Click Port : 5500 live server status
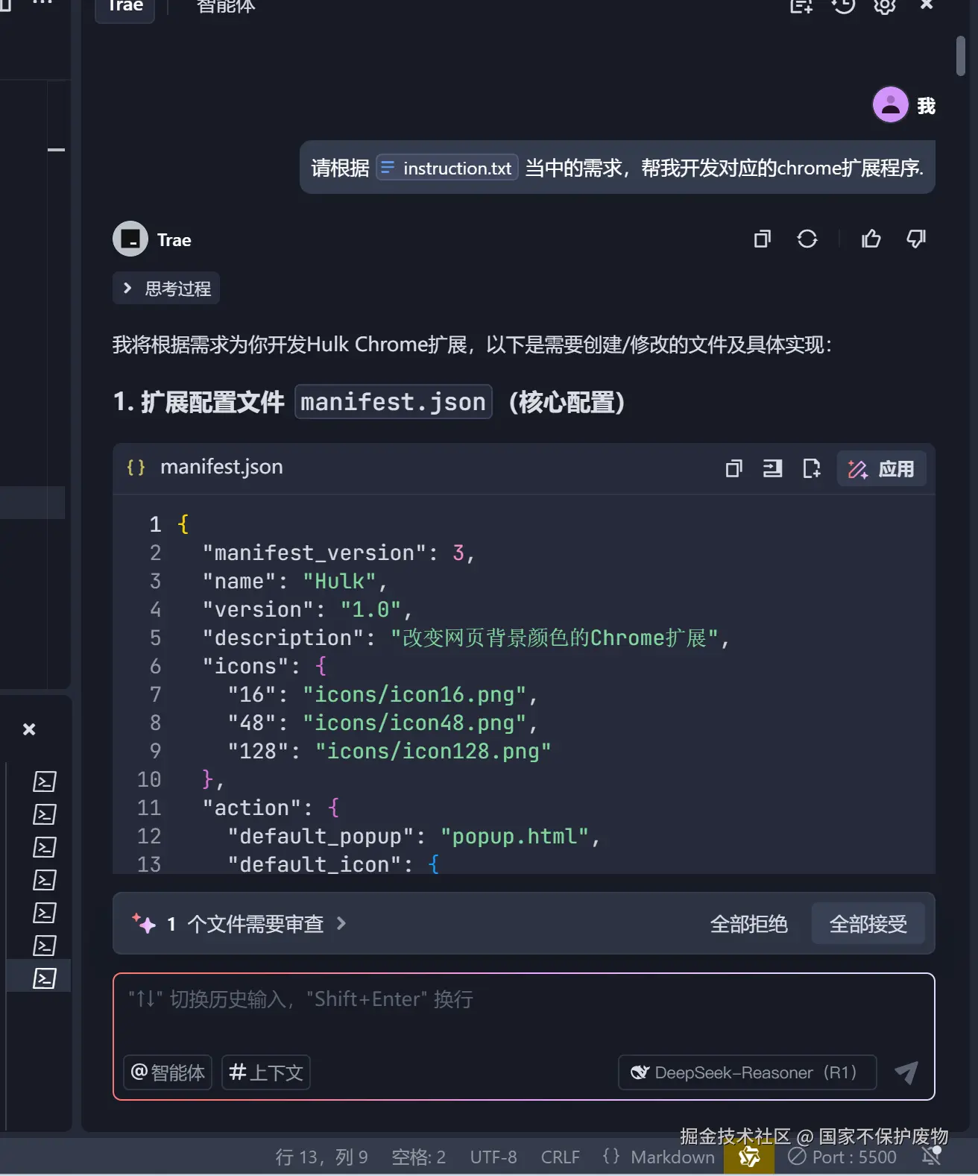 [x=842, y=1157]
